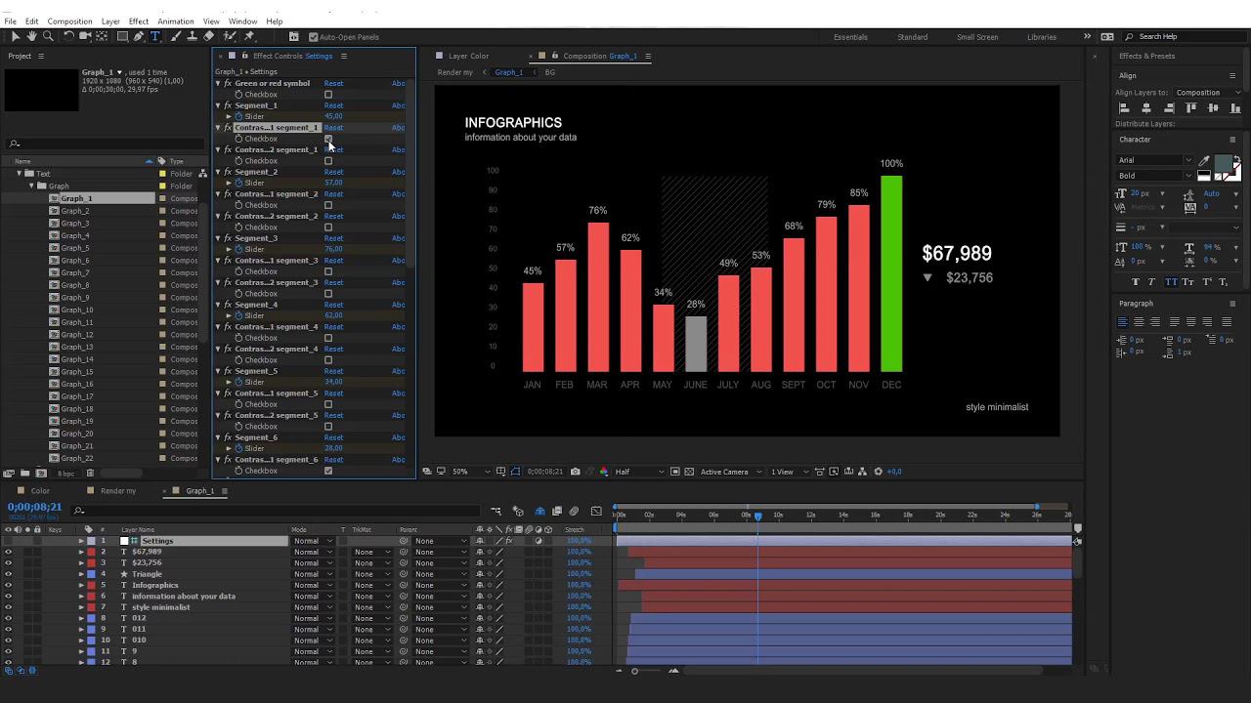Viewport: 1251px width, 703px height.
Task: Toggle Auto-Open Panels checkbox
Action: click(x=314, y=37)
